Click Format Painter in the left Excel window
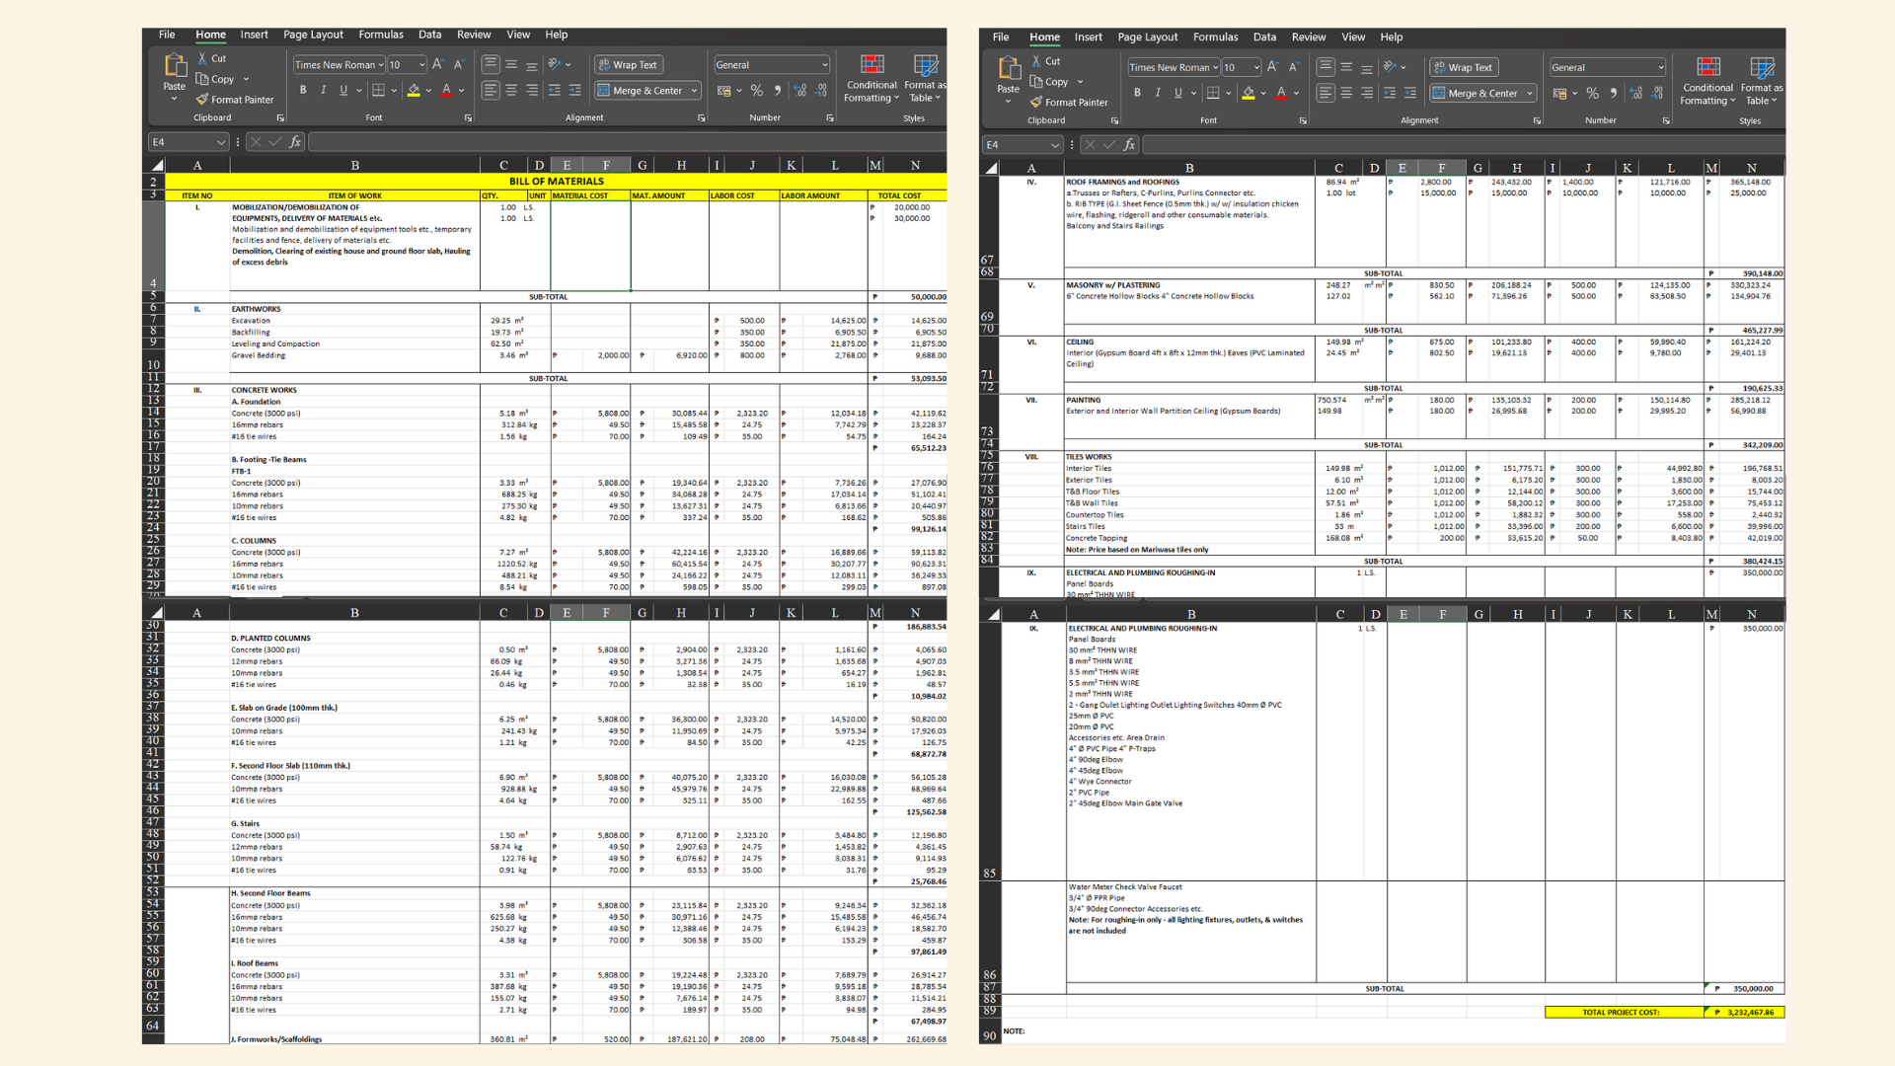Image resolution: width=1895 pixels, height=1066 pixels. [235, 100]
